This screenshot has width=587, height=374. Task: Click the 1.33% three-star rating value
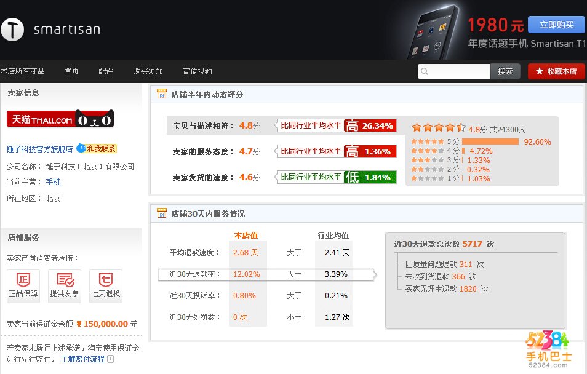click(x=479, y=160)
